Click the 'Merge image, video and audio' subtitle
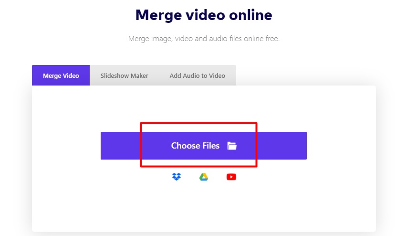This screenshot has width=406, height=236. 204,39
